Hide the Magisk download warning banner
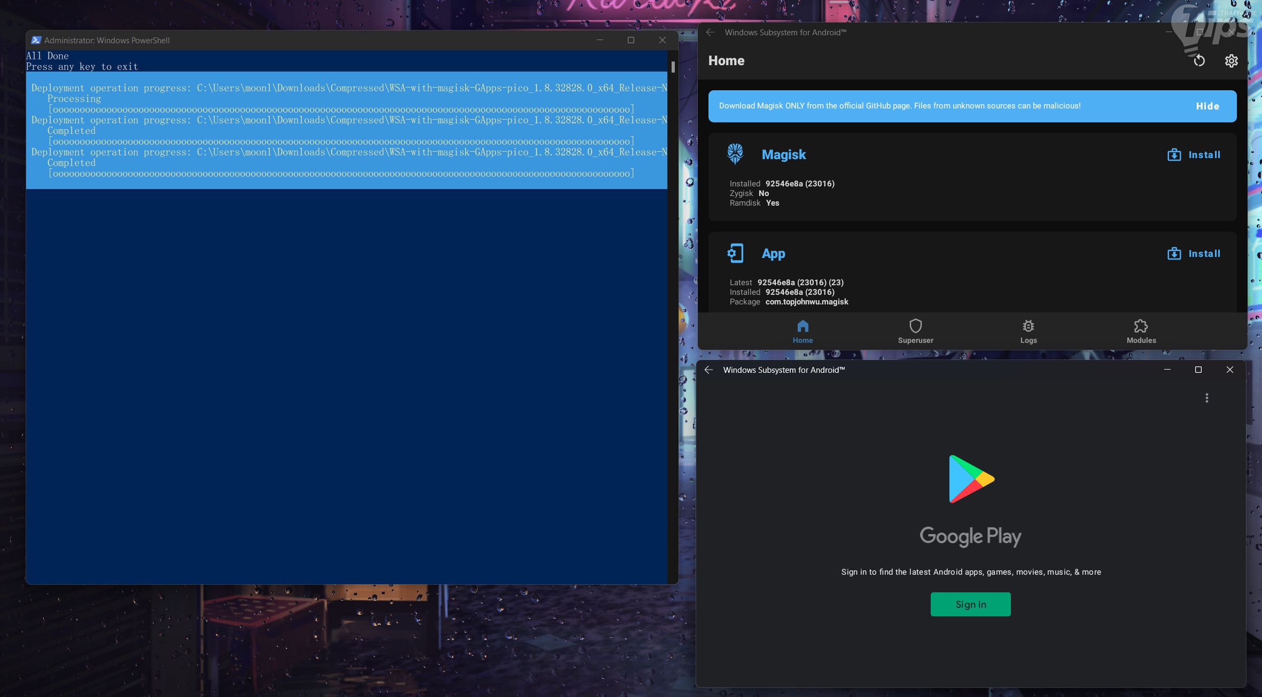1262x697 pixels. pos(1208,106)
